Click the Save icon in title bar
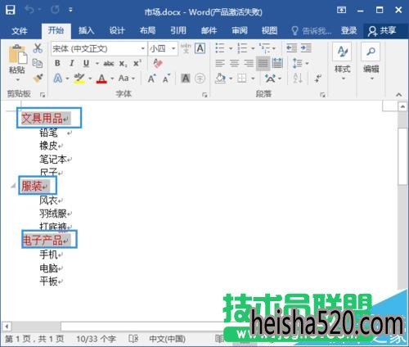 (x=11, y=11)
